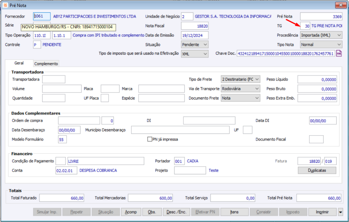Expand the Procedência dropdown
This screenshot has width=349, height=222.
[339, 35]
